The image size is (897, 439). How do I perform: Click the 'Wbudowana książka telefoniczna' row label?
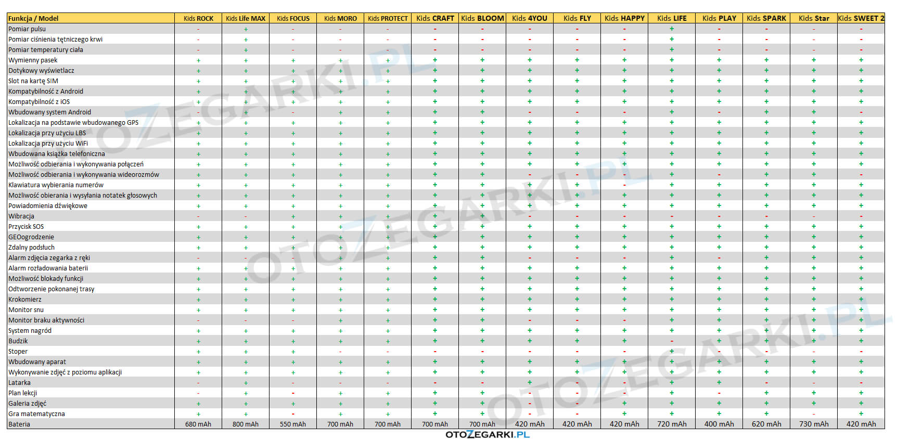click(57, 154)
